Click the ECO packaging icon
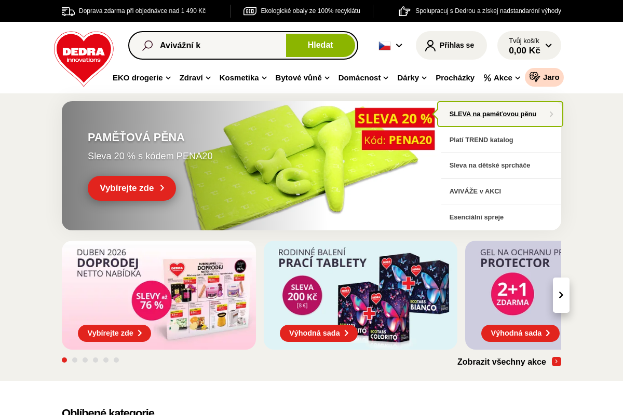623x415 pixels. tap(250, 11)
